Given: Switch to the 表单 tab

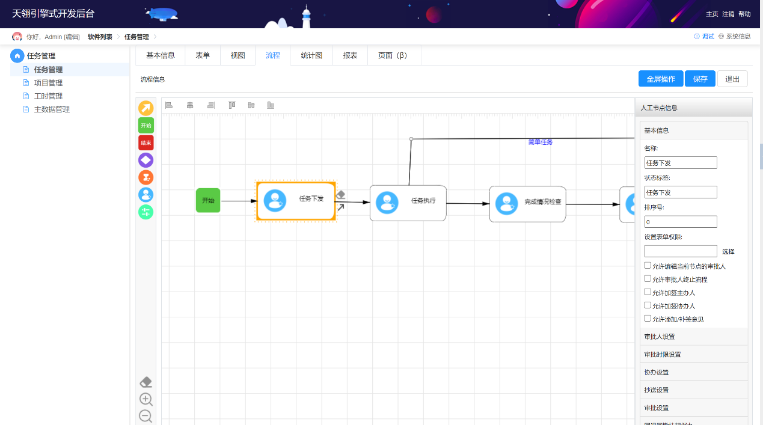Looking at the screenshot, I should point(203,55).
